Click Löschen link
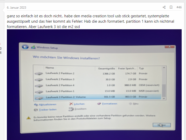Screen dimensions: 186x140 coord(79,104)
